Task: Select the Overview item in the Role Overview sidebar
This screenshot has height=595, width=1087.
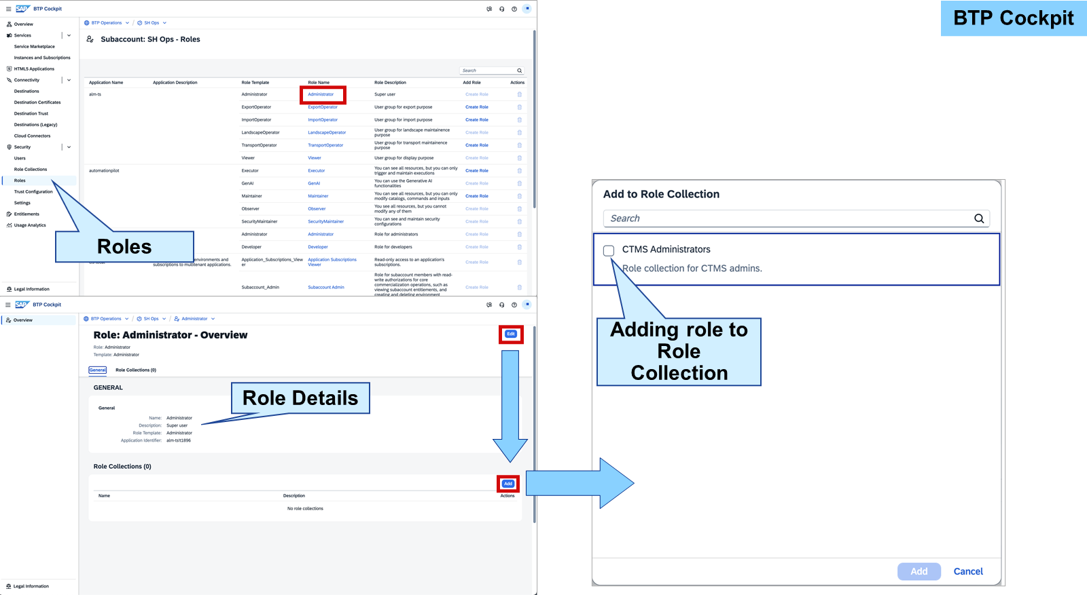Action: pyautogui.click(x=39, y=320)
